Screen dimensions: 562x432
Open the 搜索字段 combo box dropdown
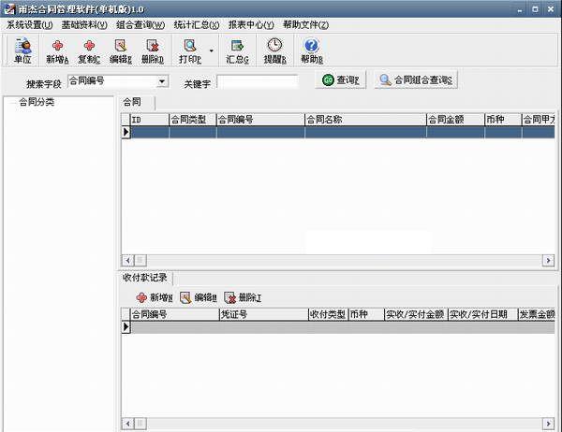coord(161,81)
